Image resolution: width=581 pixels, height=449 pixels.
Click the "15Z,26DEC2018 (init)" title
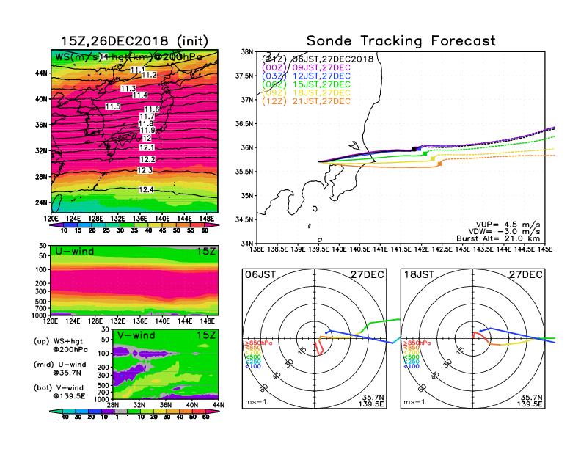click(134, 40)
